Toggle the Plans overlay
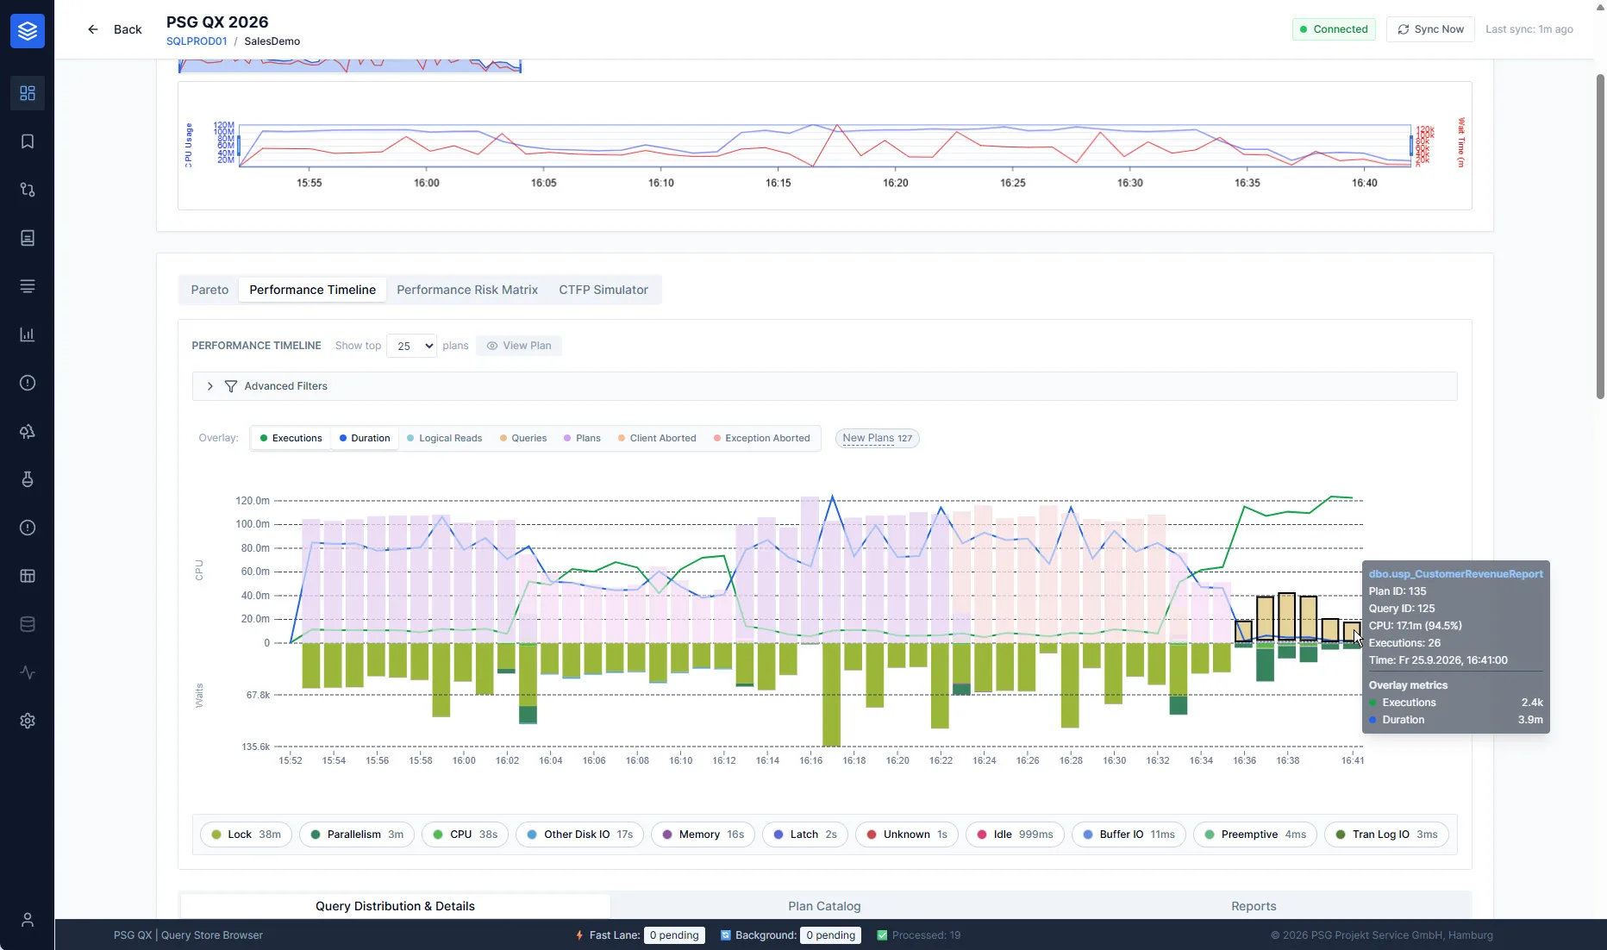 pos(582,438)
